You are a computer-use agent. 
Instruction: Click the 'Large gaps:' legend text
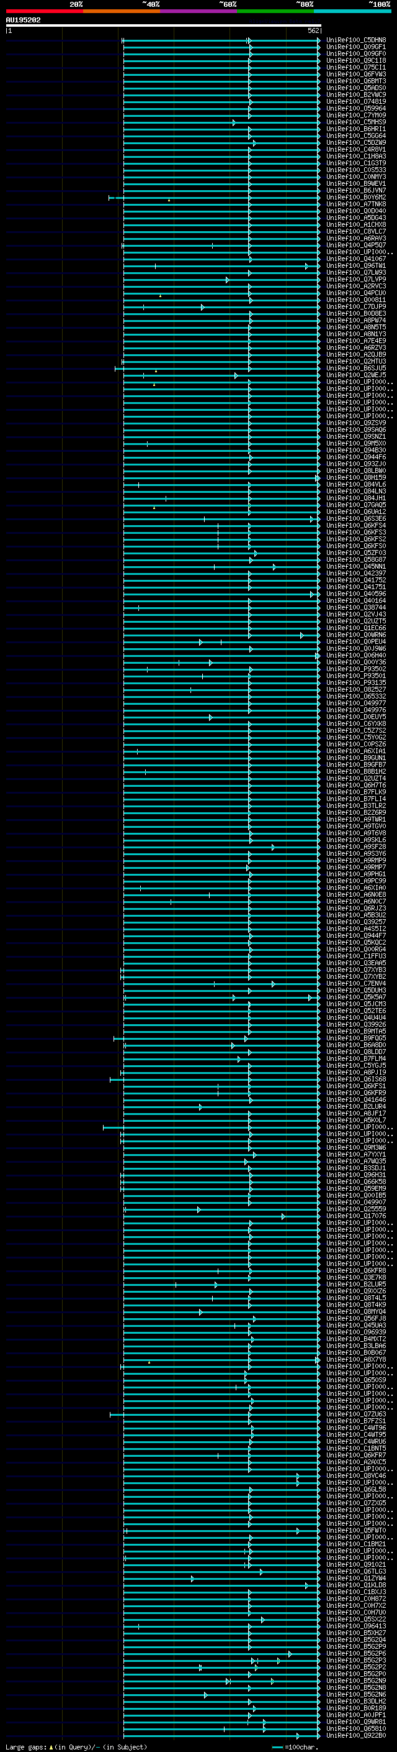pyautogui.click(x=26, y=1746)
